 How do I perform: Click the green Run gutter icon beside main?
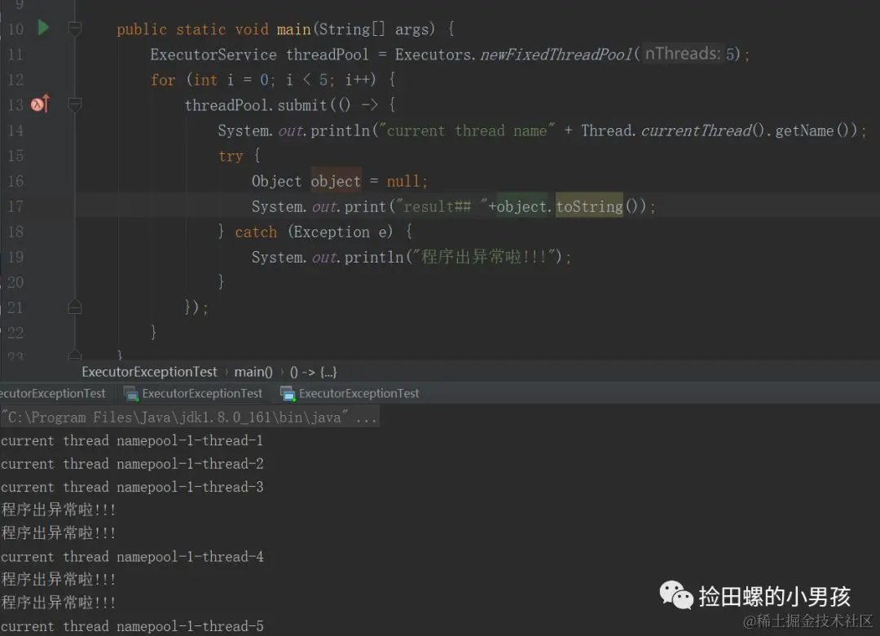pos(43,27)
